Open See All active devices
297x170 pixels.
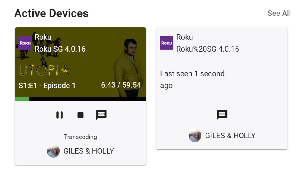pos(279,13)
